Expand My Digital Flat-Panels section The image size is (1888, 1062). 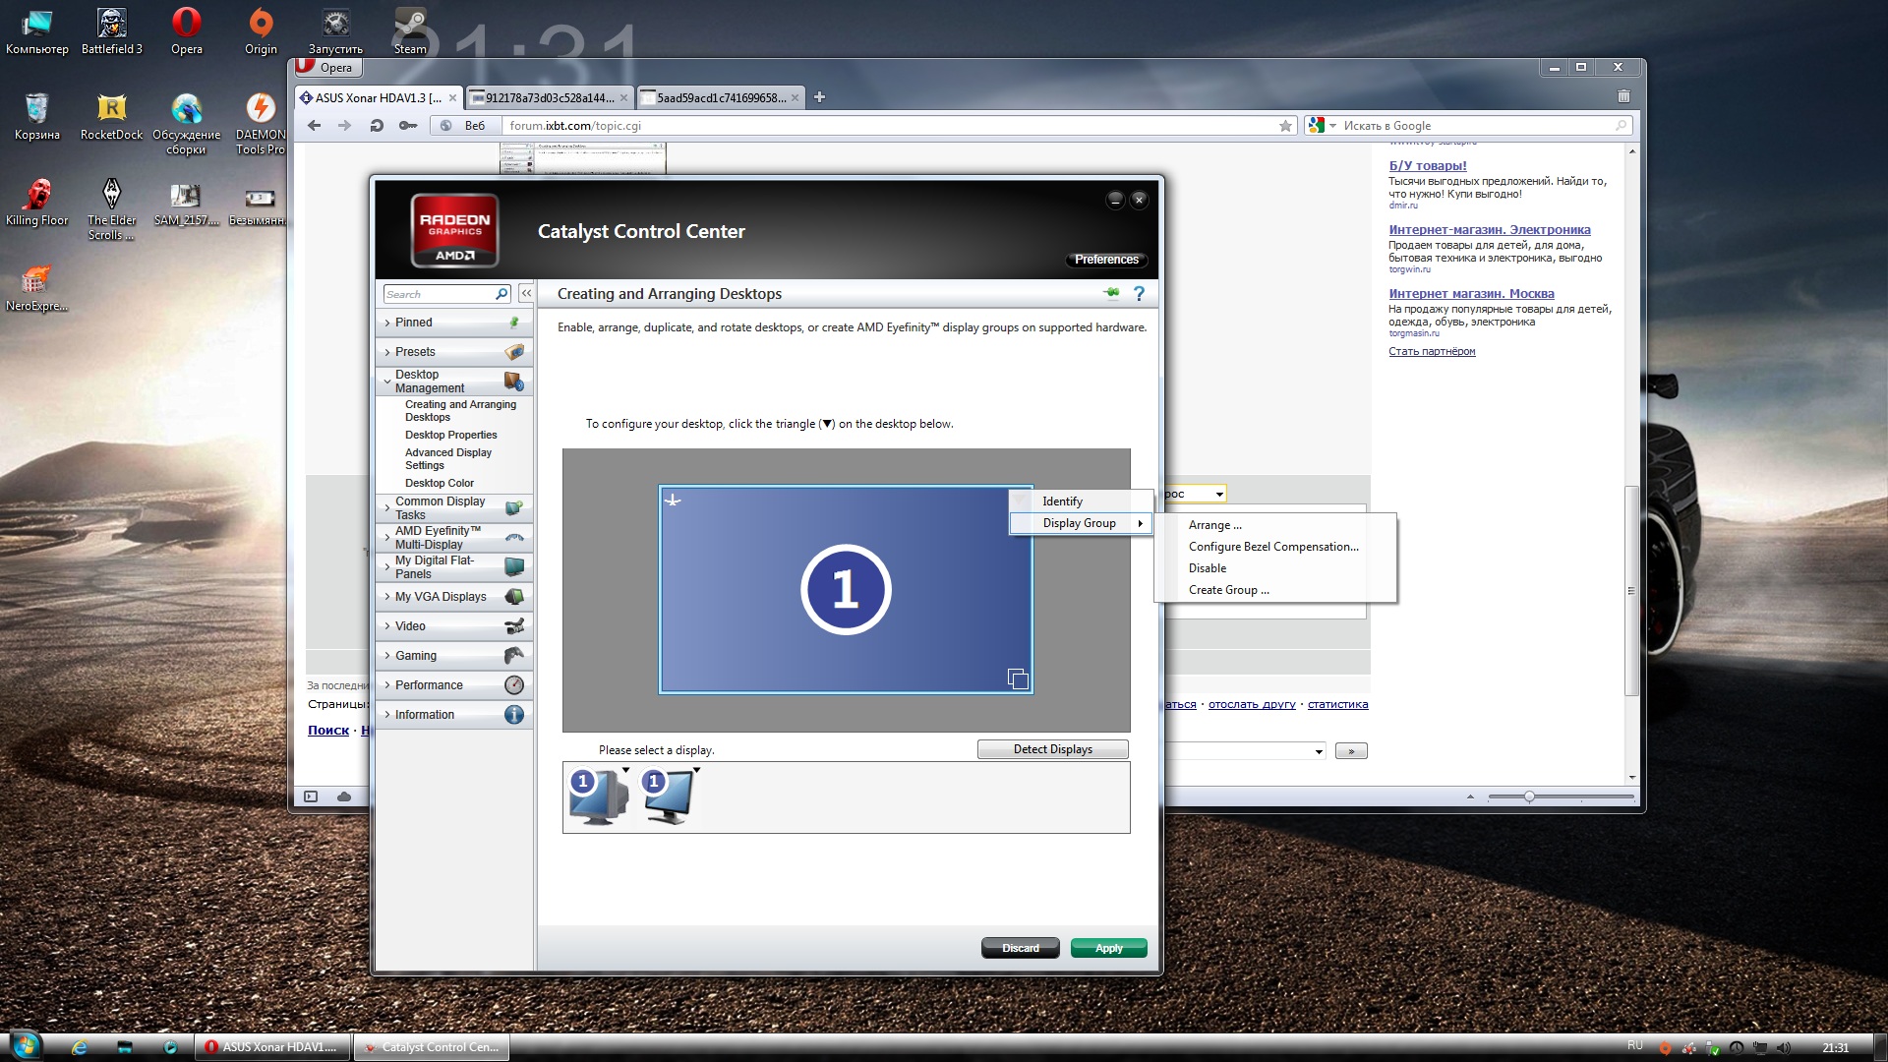pos(454,567)
